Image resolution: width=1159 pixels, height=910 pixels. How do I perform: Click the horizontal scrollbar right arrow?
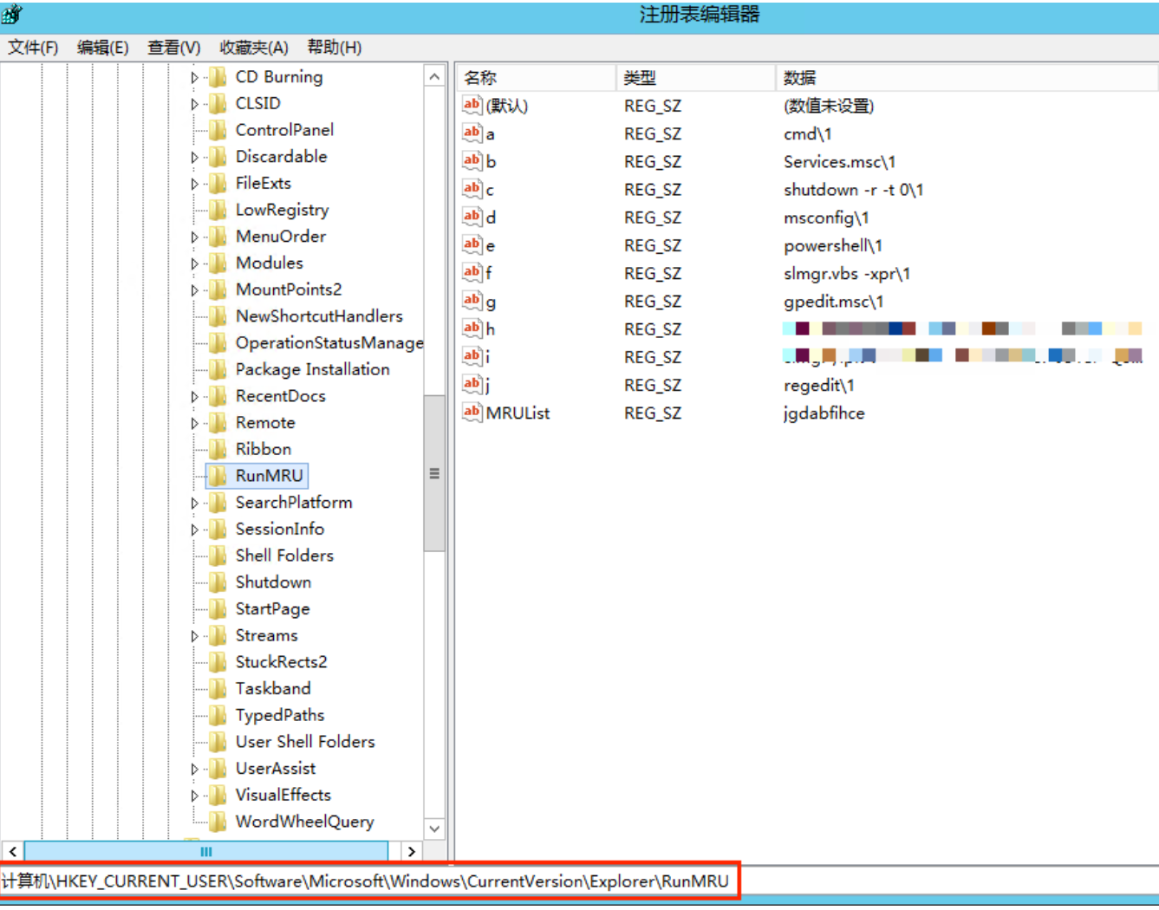412,852
